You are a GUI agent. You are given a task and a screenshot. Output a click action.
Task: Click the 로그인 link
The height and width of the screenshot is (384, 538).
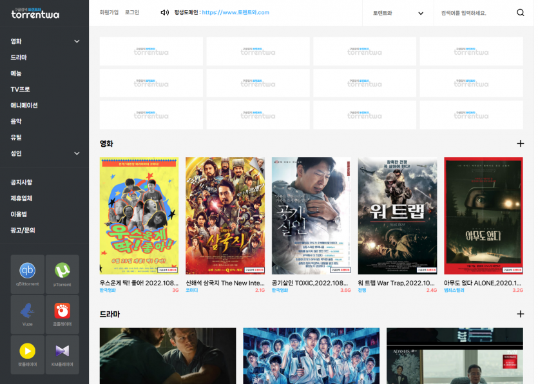coord(132,12)
